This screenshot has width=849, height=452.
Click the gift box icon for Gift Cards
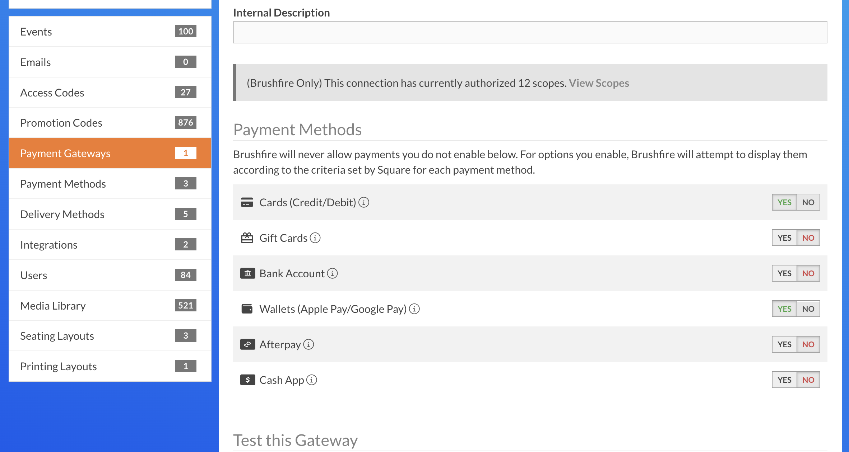coord(247,237)
